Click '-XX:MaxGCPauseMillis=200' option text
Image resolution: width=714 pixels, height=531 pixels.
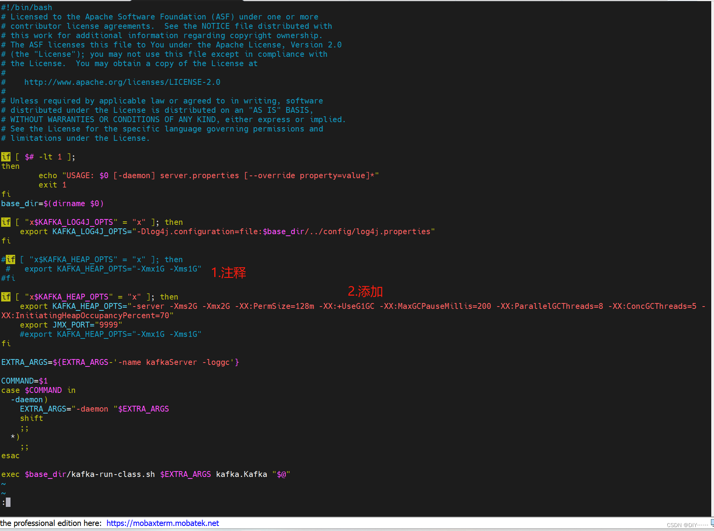pos(435,306)
